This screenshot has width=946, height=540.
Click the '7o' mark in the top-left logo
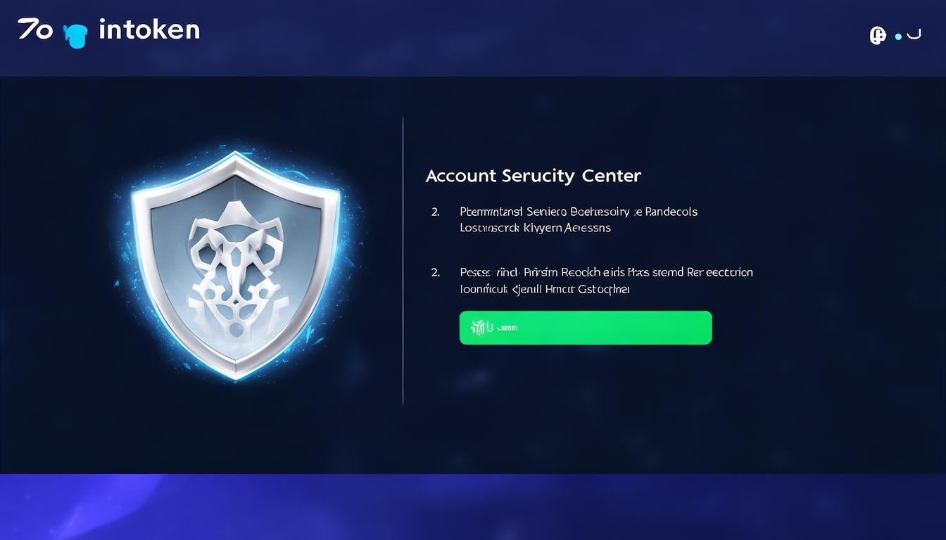coord(35,29)
